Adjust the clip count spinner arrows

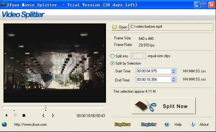(143, 56)
